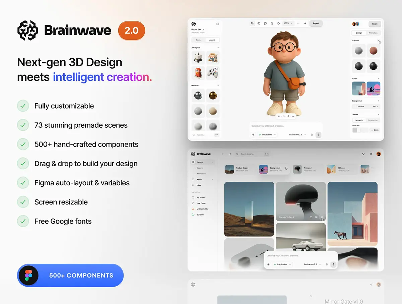This screenshot has width=402, height=304.
Task: Open the 100% zoom dropdown
Action: pos(288,23)
